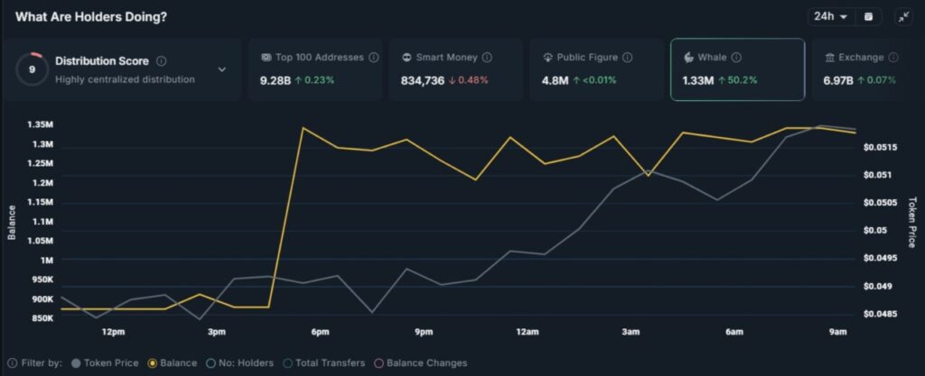Screen dimensions: 925x376
Task: Enable the No: Holders filter
Action: [210, 363]
